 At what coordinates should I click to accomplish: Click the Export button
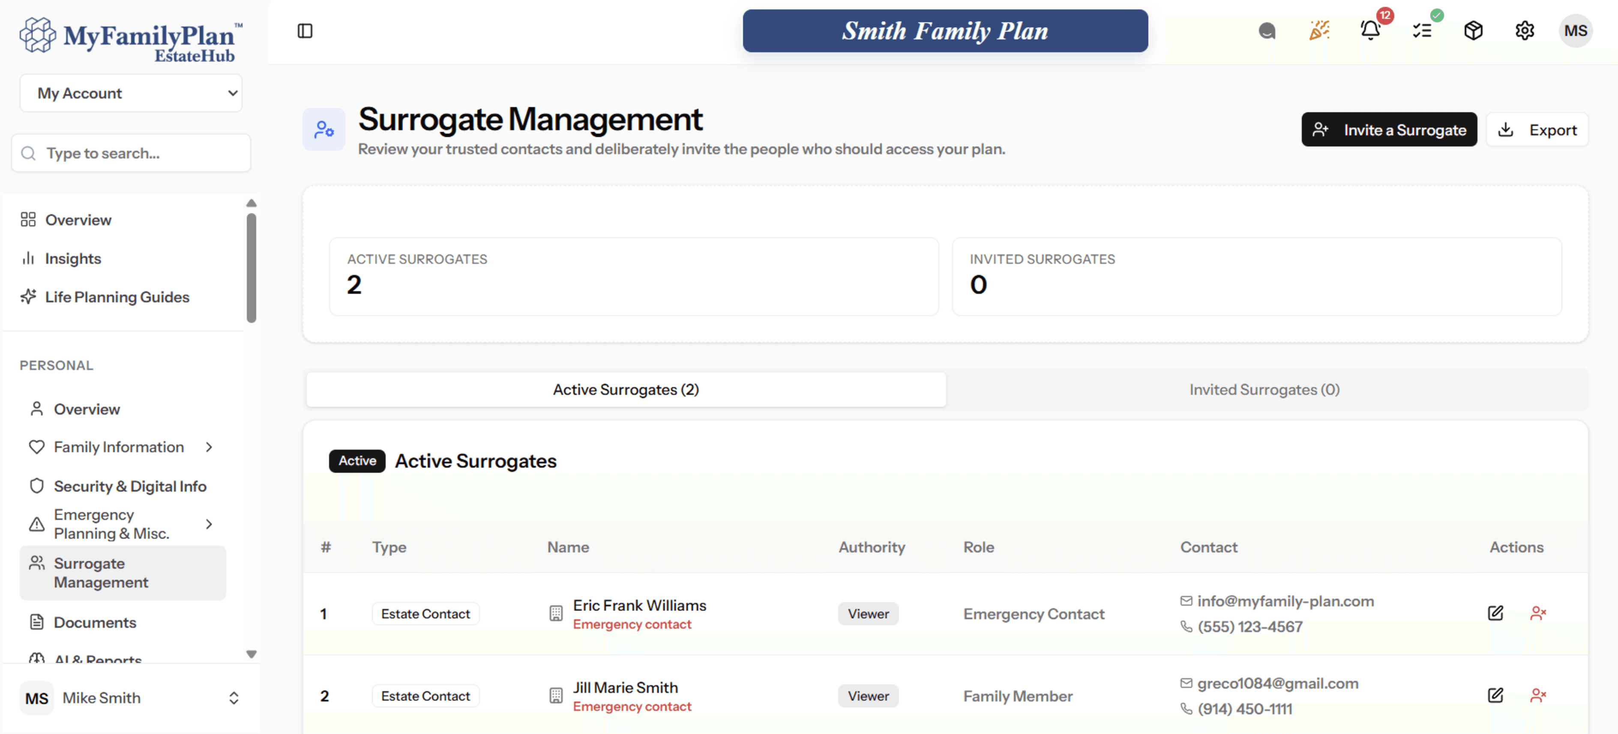pos(1537,129)
